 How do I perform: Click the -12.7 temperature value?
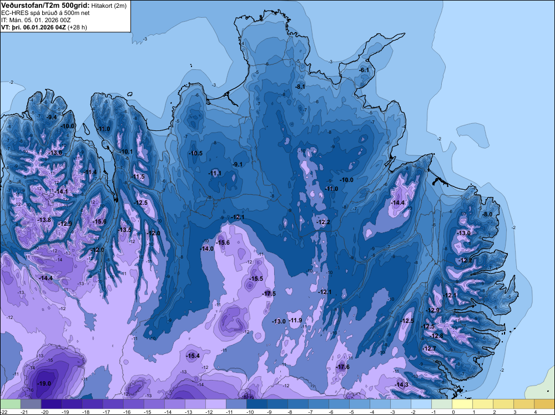[x=430, y=348]
